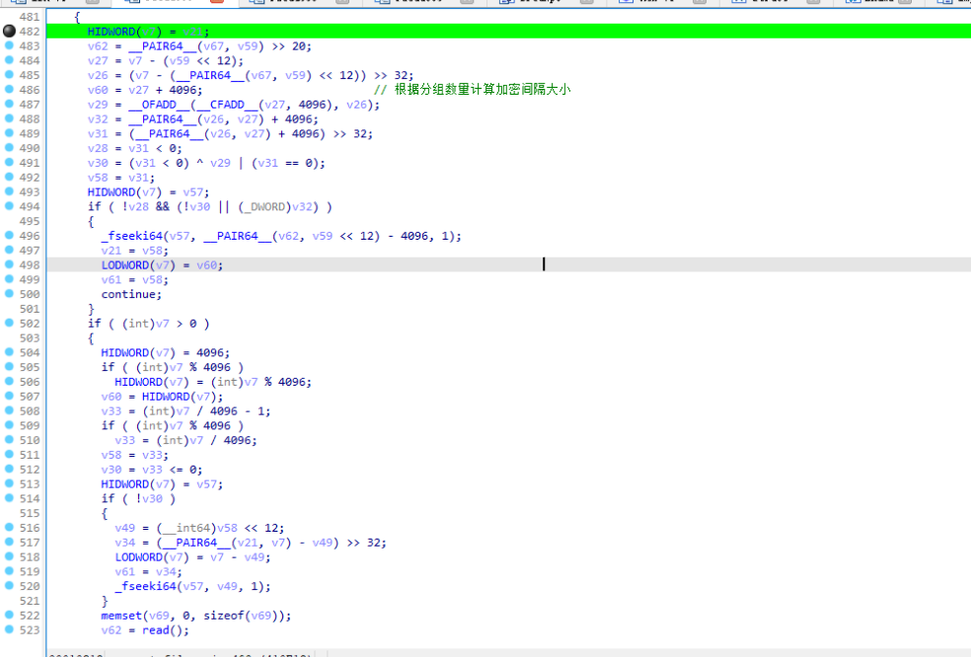Click variable v49 on line 516
This screenshot has width=971, height=657.
[126, 528]
